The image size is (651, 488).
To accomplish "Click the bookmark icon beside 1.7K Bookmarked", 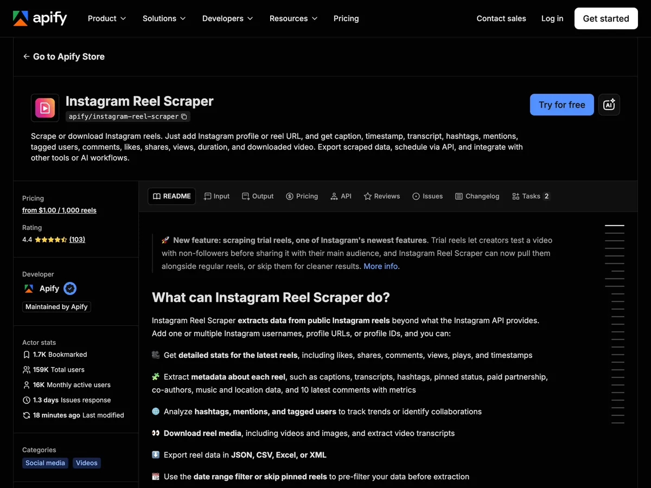I will coord(27,355).
